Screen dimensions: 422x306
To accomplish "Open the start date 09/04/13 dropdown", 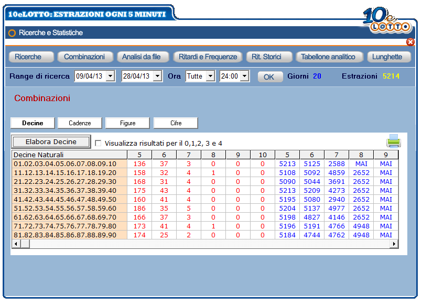I will 110,76.
